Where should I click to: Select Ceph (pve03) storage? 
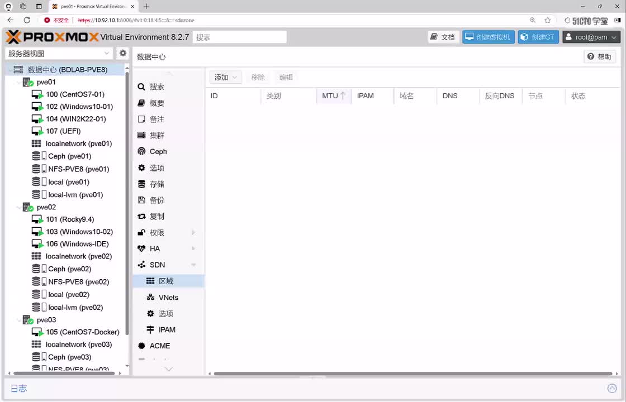[69, 357]
